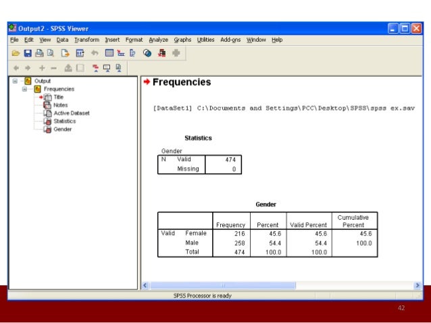Screen dimensions: 431x323
Task: Select Title item in the outline tree
Action: click(59, 97)
